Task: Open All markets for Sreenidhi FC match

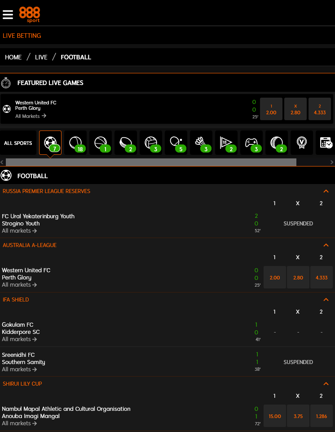Action: pyautogui.click(x=19, y=369)
